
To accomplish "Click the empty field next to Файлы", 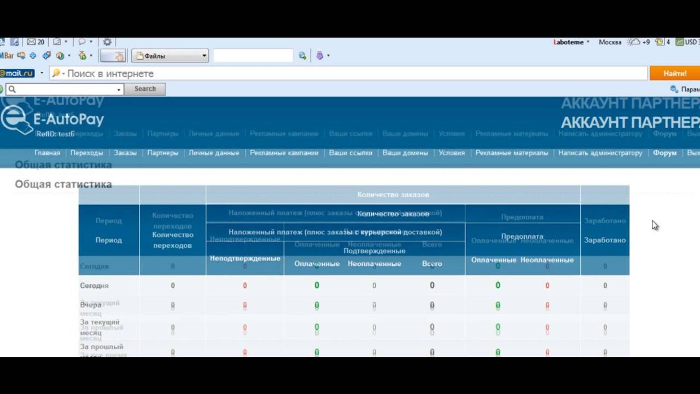I will pyautogui.click(x=253, y=56).
